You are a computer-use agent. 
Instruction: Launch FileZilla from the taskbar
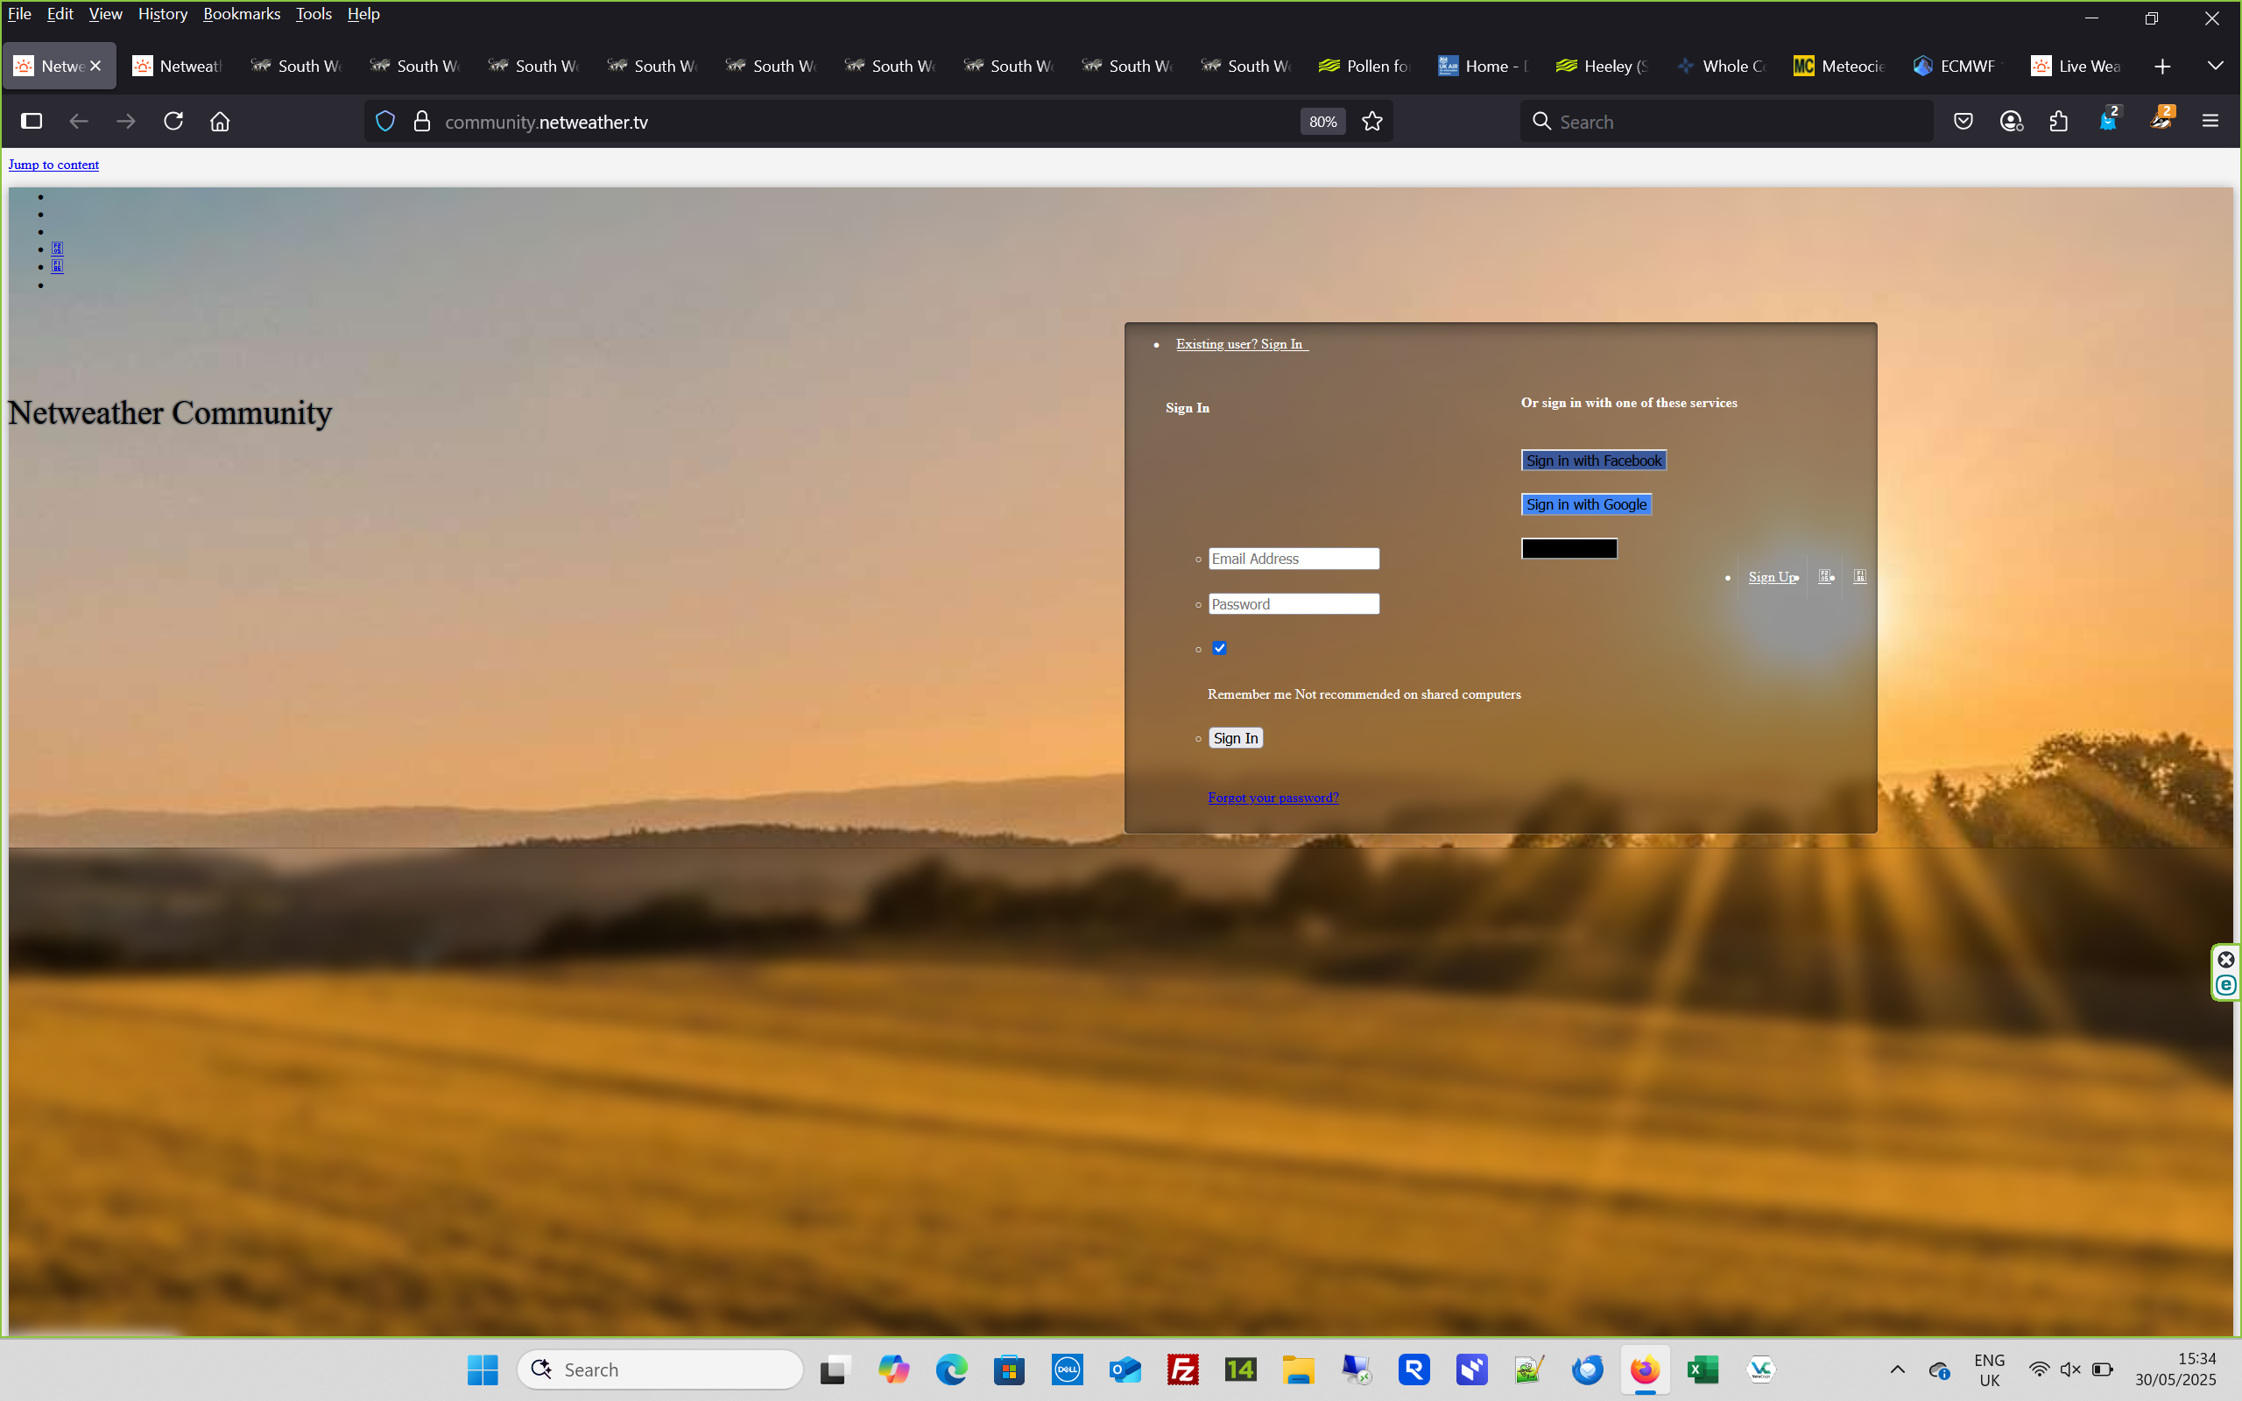[1183, 1369]
